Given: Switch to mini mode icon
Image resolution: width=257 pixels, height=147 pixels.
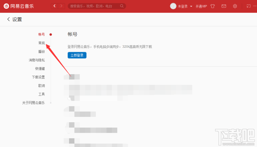Looking at the screenshot, I should (249, 6).
